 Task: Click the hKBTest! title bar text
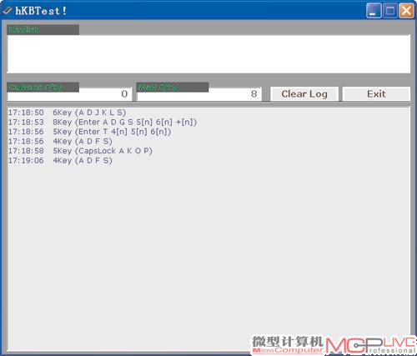41,11
